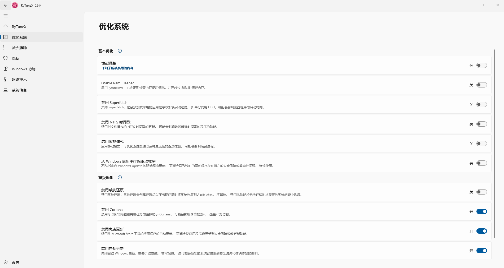Click the 性能调整 title text
The image size is (504, 268).
tap(109, 63)
